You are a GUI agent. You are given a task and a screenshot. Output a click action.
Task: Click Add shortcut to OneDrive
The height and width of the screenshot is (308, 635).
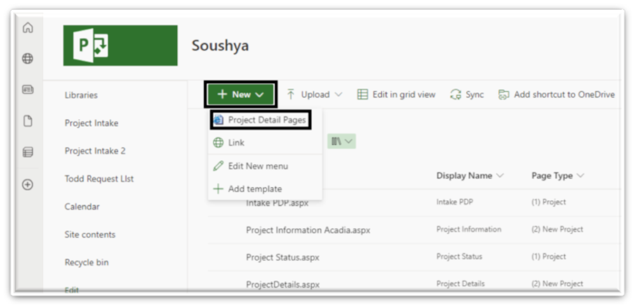(x=556, y=94)
